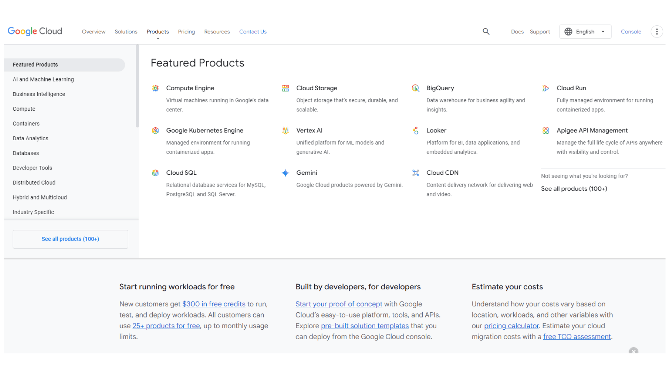Click the globe language icon
Viewport: 669px width, 376px height.
point(568,32)
